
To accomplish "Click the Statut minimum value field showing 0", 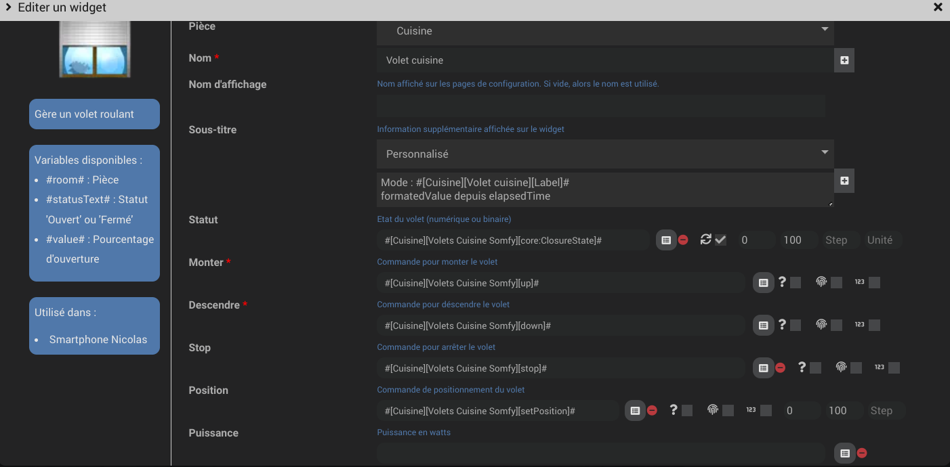I will pyautogui.click(x=756, y=240).
